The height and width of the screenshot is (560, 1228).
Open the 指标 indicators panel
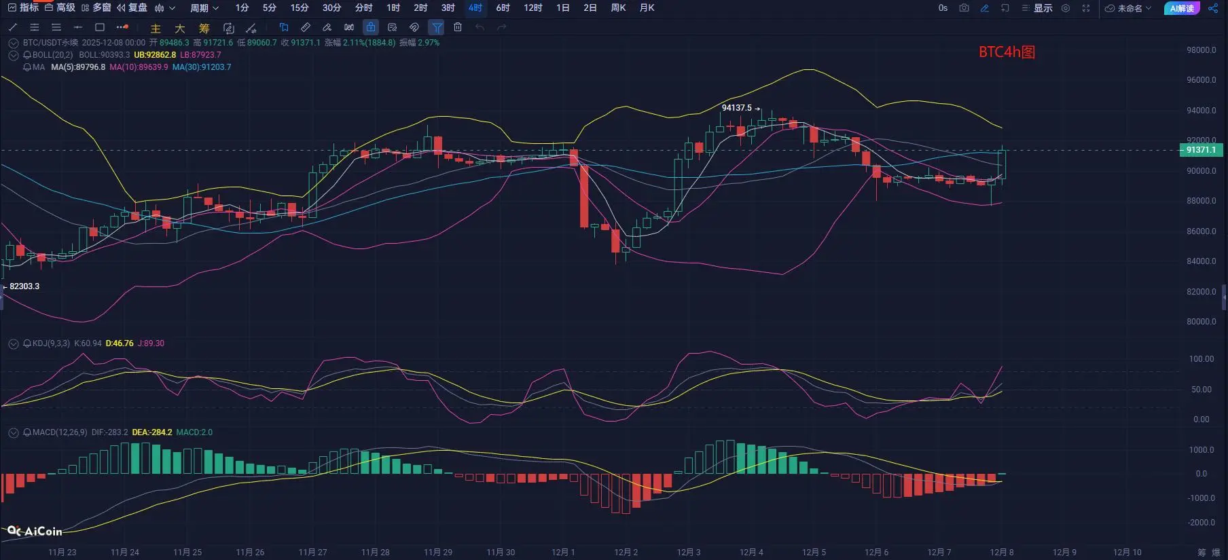23,7
